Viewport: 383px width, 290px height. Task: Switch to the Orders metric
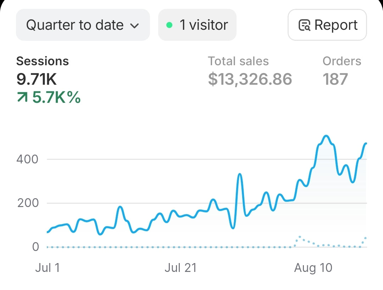[x=342, y=61]
